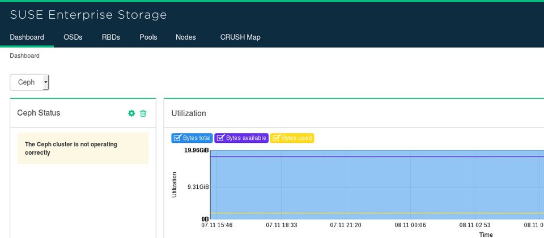
Task: Switch to the Dashboard tab
Action: coord(27,37)
